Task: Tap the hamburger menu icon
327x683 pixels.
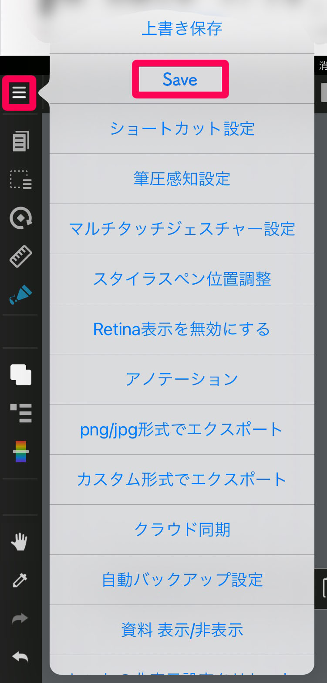Action: pos(19,93)
